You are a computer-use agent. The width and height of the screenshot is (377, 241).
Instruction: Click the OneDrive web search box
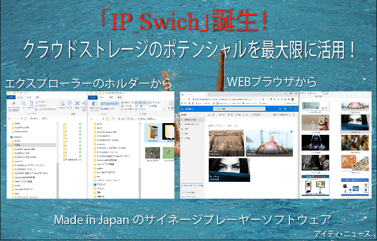tap(239, 109)
